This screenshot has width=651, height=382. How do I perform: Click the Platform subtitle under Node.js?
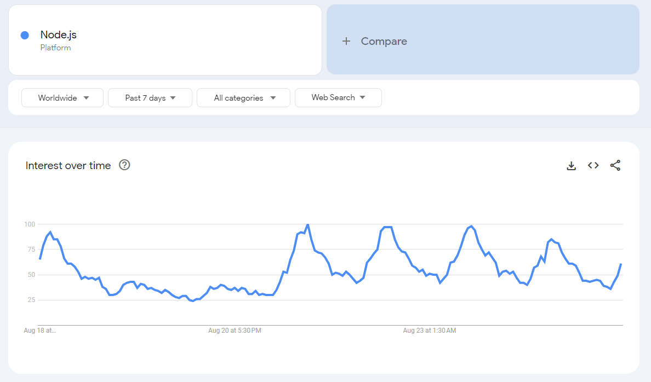(x=56, y=48)
